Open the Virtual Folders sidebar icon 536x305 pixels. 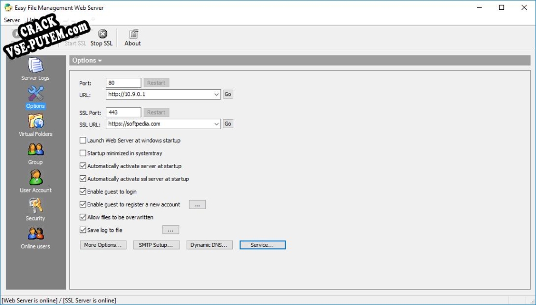(x=35, y=122)
